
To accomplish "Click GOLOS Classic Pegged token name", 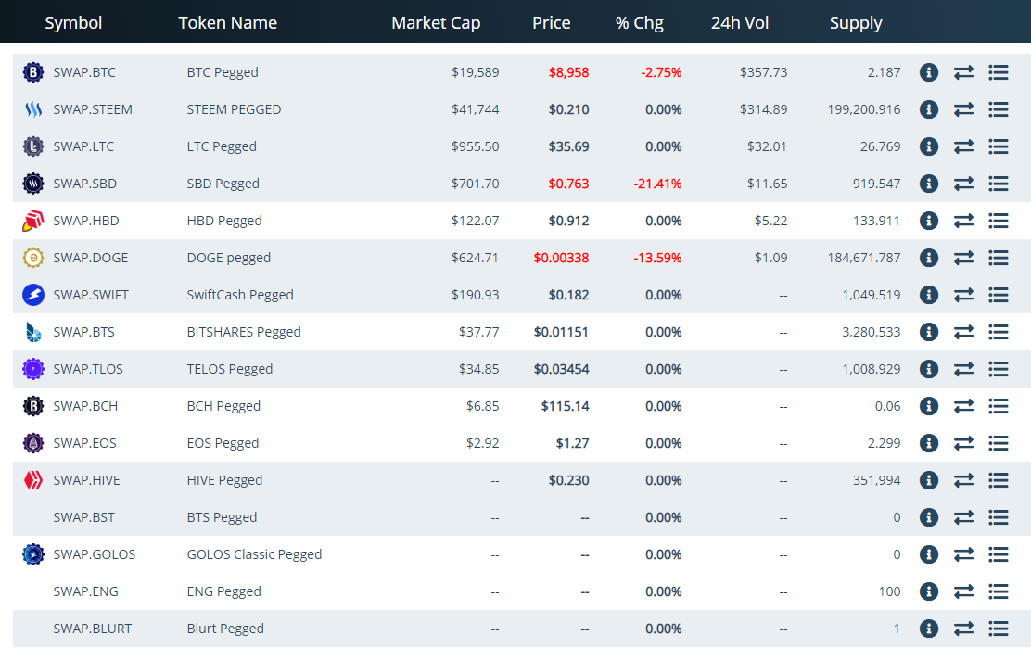I will [x=254, y=554].
